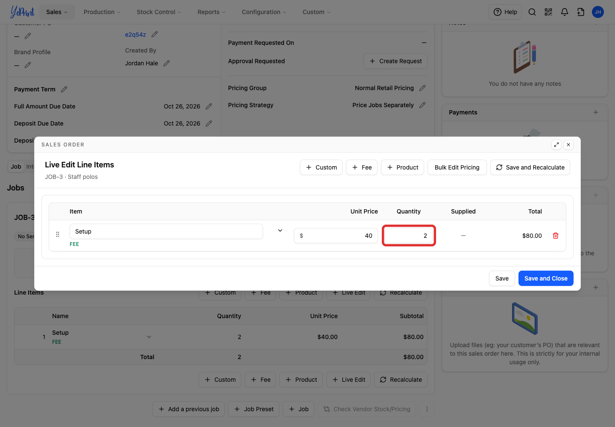Edit the e2q54z reference pencil icon

[155, 34]
